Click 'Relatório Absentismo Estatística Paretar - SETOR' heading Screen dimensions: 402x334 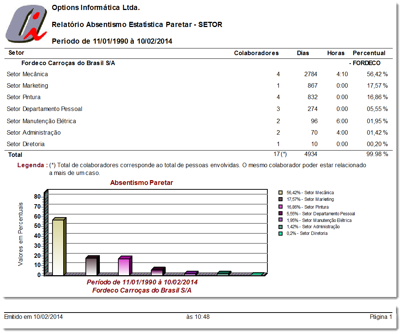pos(137,25)
